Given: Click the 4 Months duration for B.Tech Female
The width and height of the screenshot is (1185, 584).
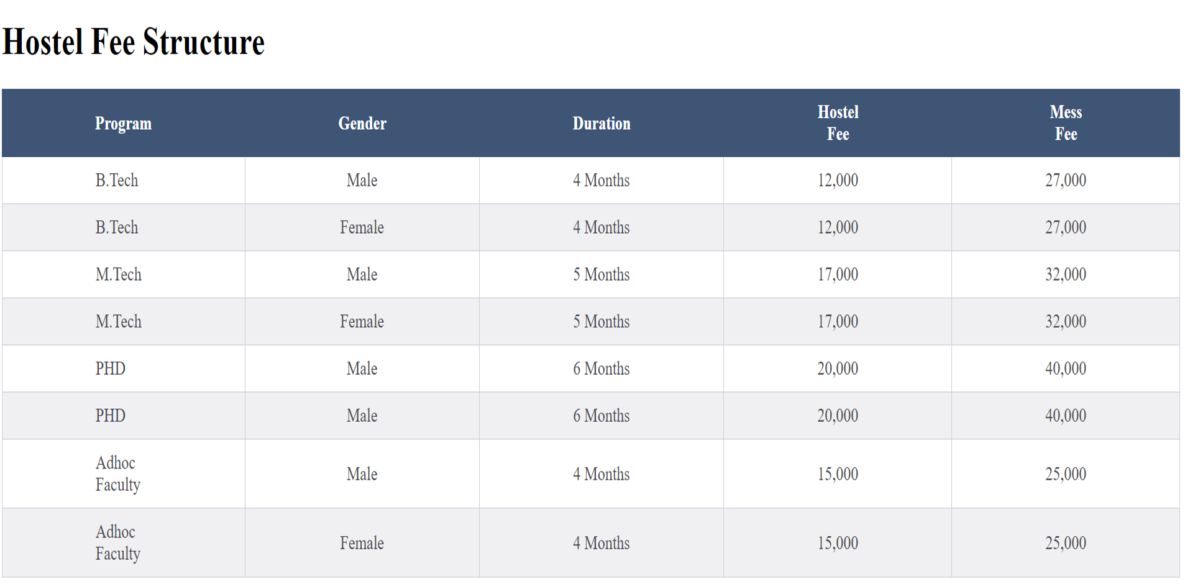Looking at the screenshot, I should (601, 227).
